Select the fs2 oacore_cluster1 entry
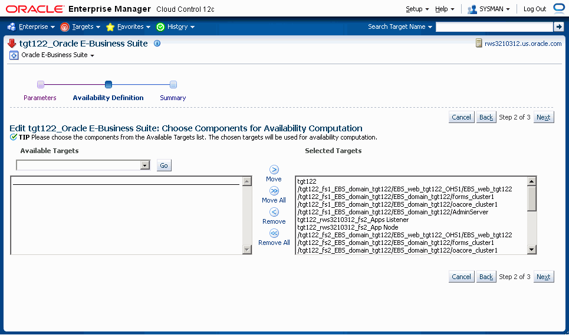The height and width of the screenshot is (335, 569). point(412,250)
